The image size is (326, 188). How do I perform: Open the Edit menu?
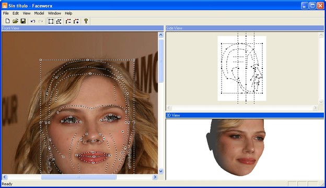16,13
